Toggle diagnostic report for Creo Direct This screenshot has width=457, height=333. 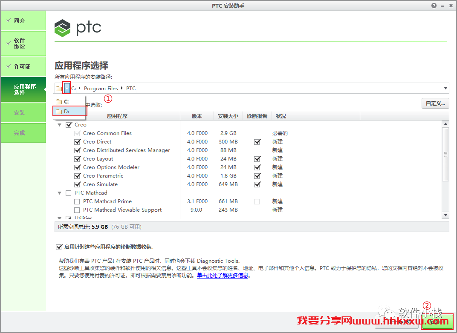click(x=257, y=142)
